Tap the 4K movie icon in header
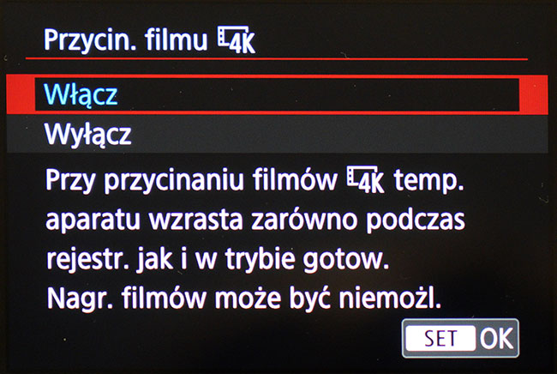This screenshot has width=557, height=374. [x=237, y=39]
